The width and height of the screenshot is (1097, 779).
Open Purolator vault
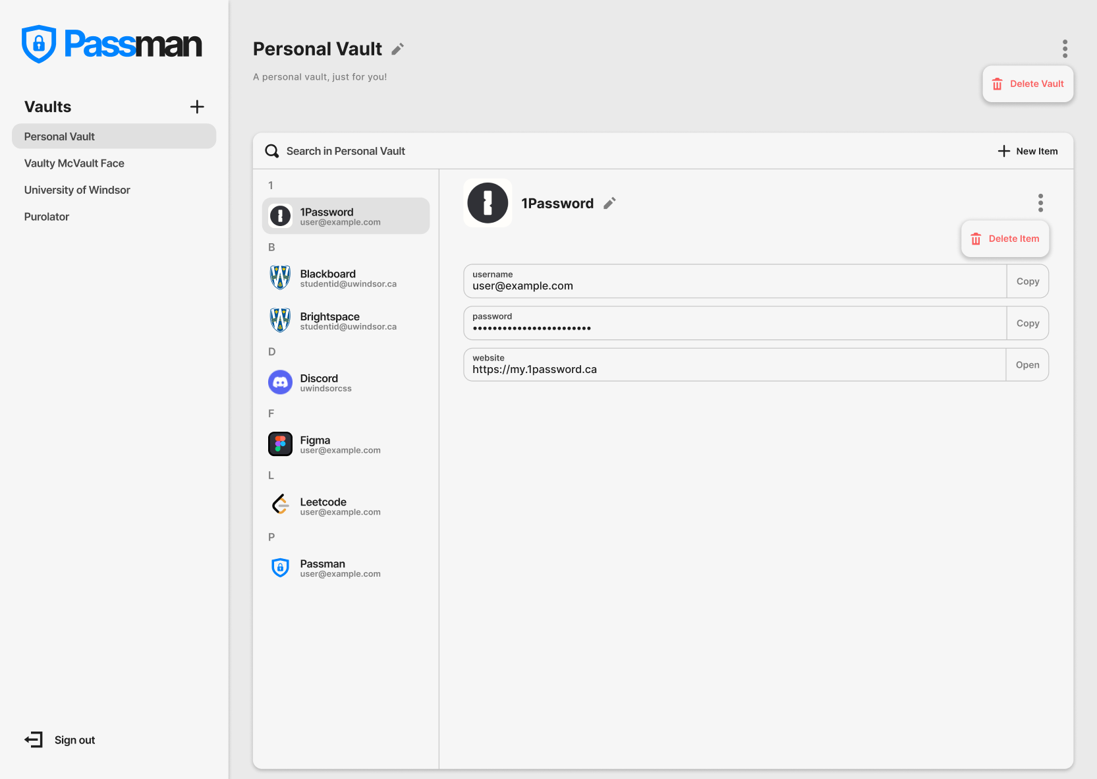[47, 217]
